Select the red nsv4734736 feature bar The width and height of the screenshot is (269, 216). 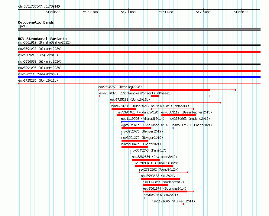[x=124, y=109]
